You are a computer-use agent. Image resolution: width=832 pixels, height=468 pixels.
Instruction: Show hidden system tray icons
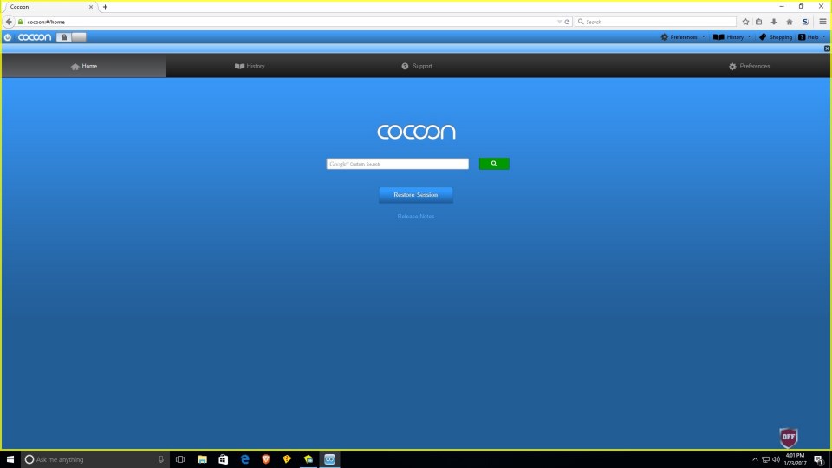[755, 459]
